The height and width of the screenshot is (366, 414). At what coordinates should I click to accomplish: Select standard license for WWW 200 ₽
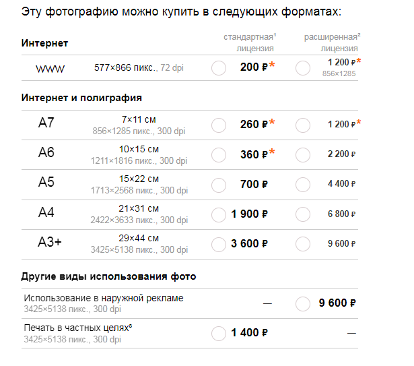(x=219, y=68)
